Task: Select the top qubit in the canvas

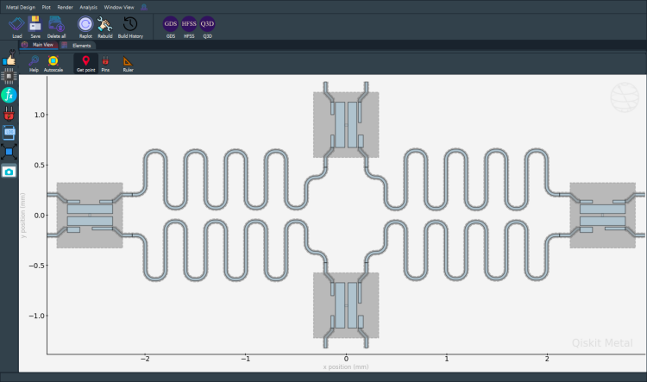Action: point(346,124)
